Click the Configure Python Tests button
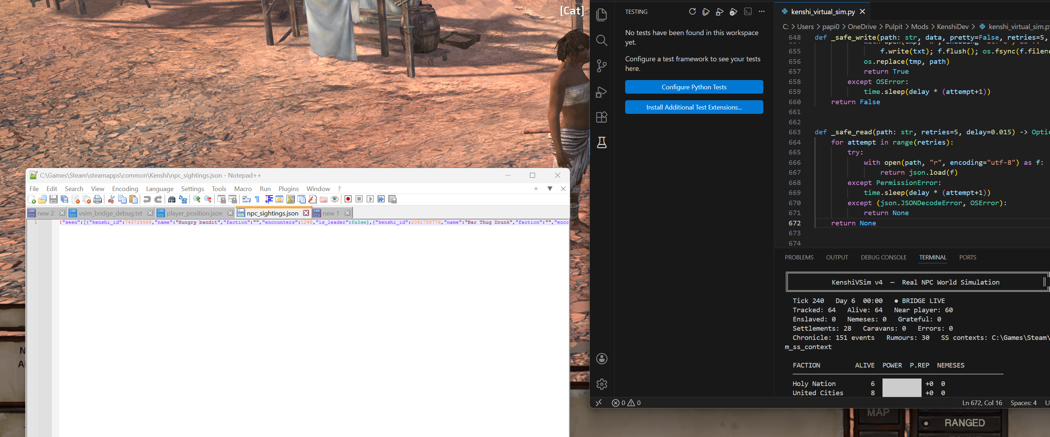Screen dimensions: 1050x437 (x=694, y=87)
